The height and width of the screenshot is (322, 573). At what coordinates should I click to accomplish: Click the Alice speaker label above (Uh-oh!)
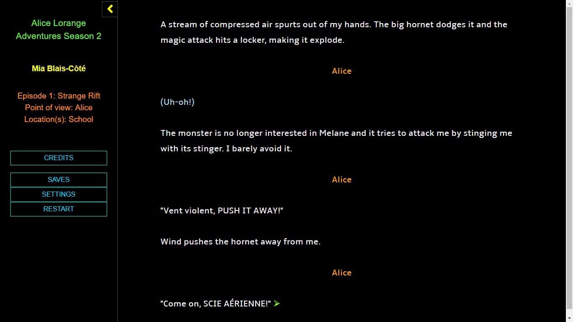[341, 71]
